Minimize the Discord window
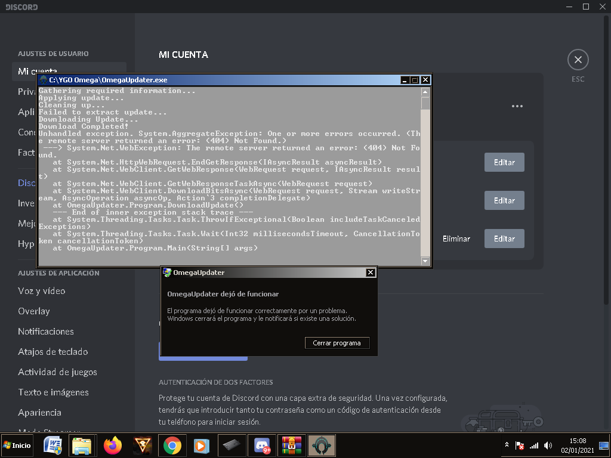This screenshot has width=611, height=458. 569,7
